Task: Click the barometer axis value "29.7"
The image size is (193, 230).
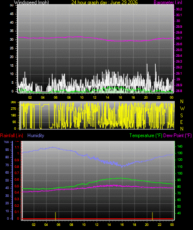Action: tap(179, 38)
